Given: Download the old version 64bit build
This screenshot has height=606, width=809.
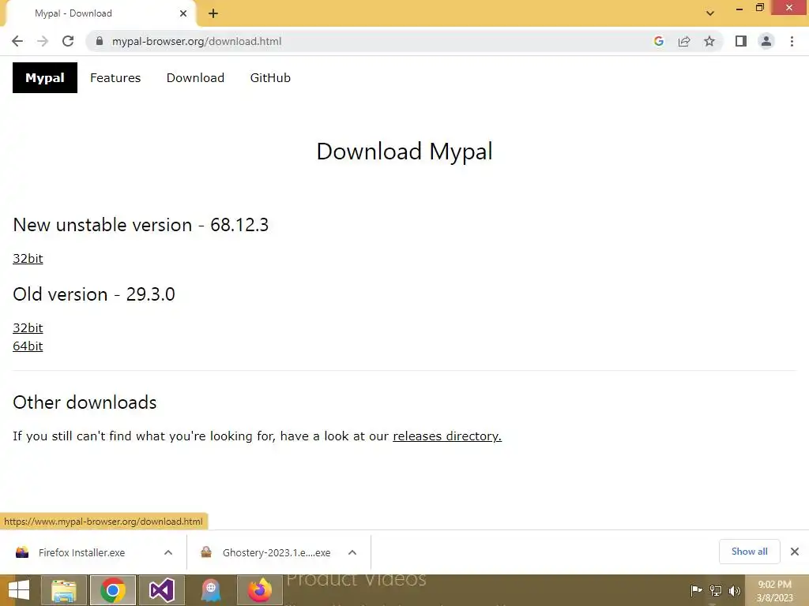Looking at the screenshot, I should click(x=28, y=346).
